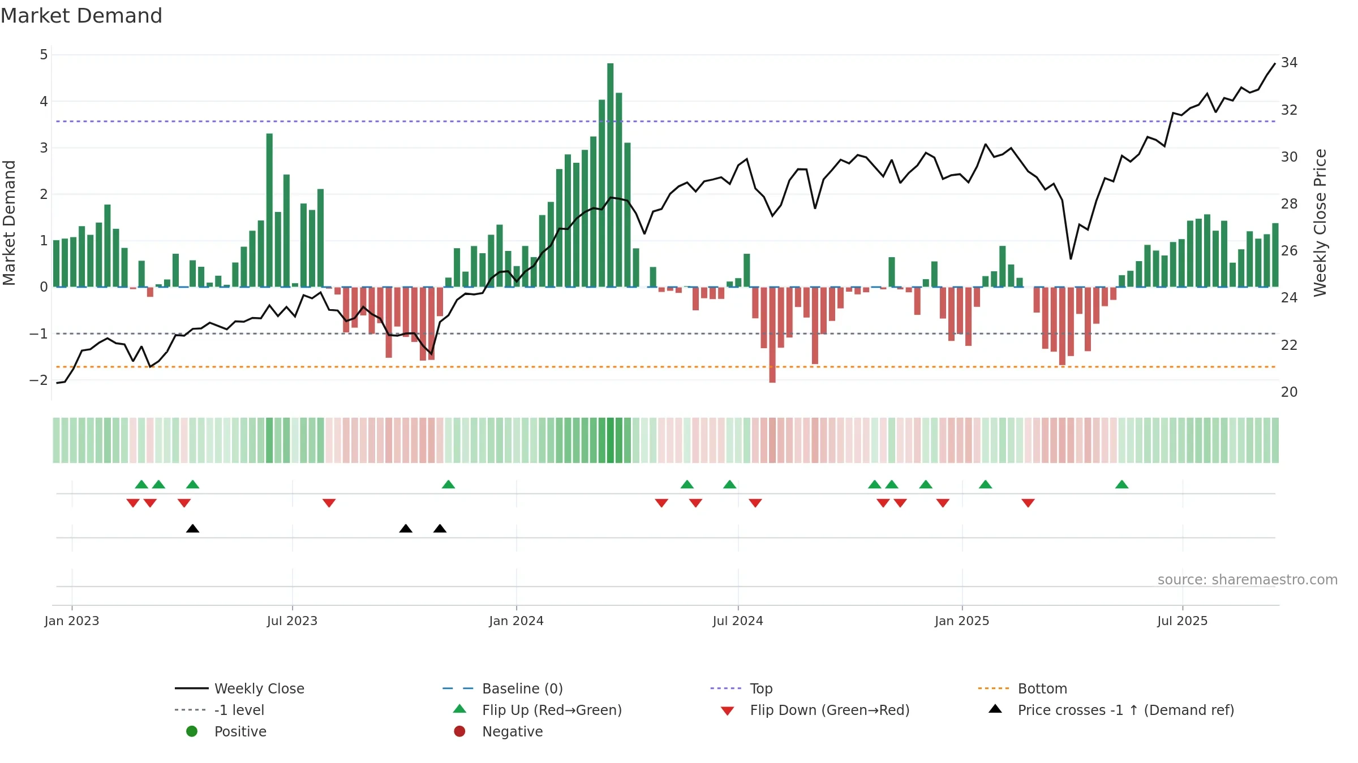
Task: Toggle the Negative legend entry
Action: [498, 731]
